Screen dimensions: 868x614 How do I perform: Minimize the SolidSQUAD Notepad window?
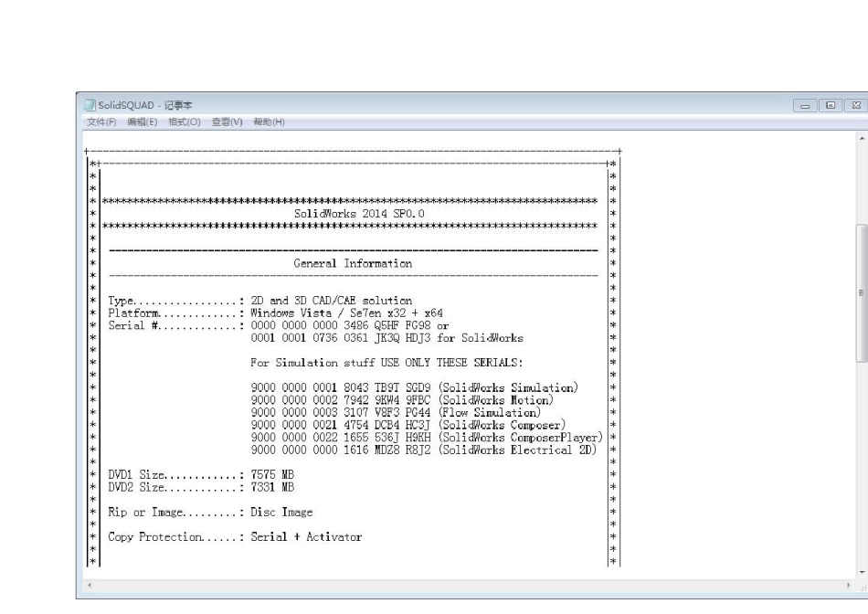[x=805, y=105]
